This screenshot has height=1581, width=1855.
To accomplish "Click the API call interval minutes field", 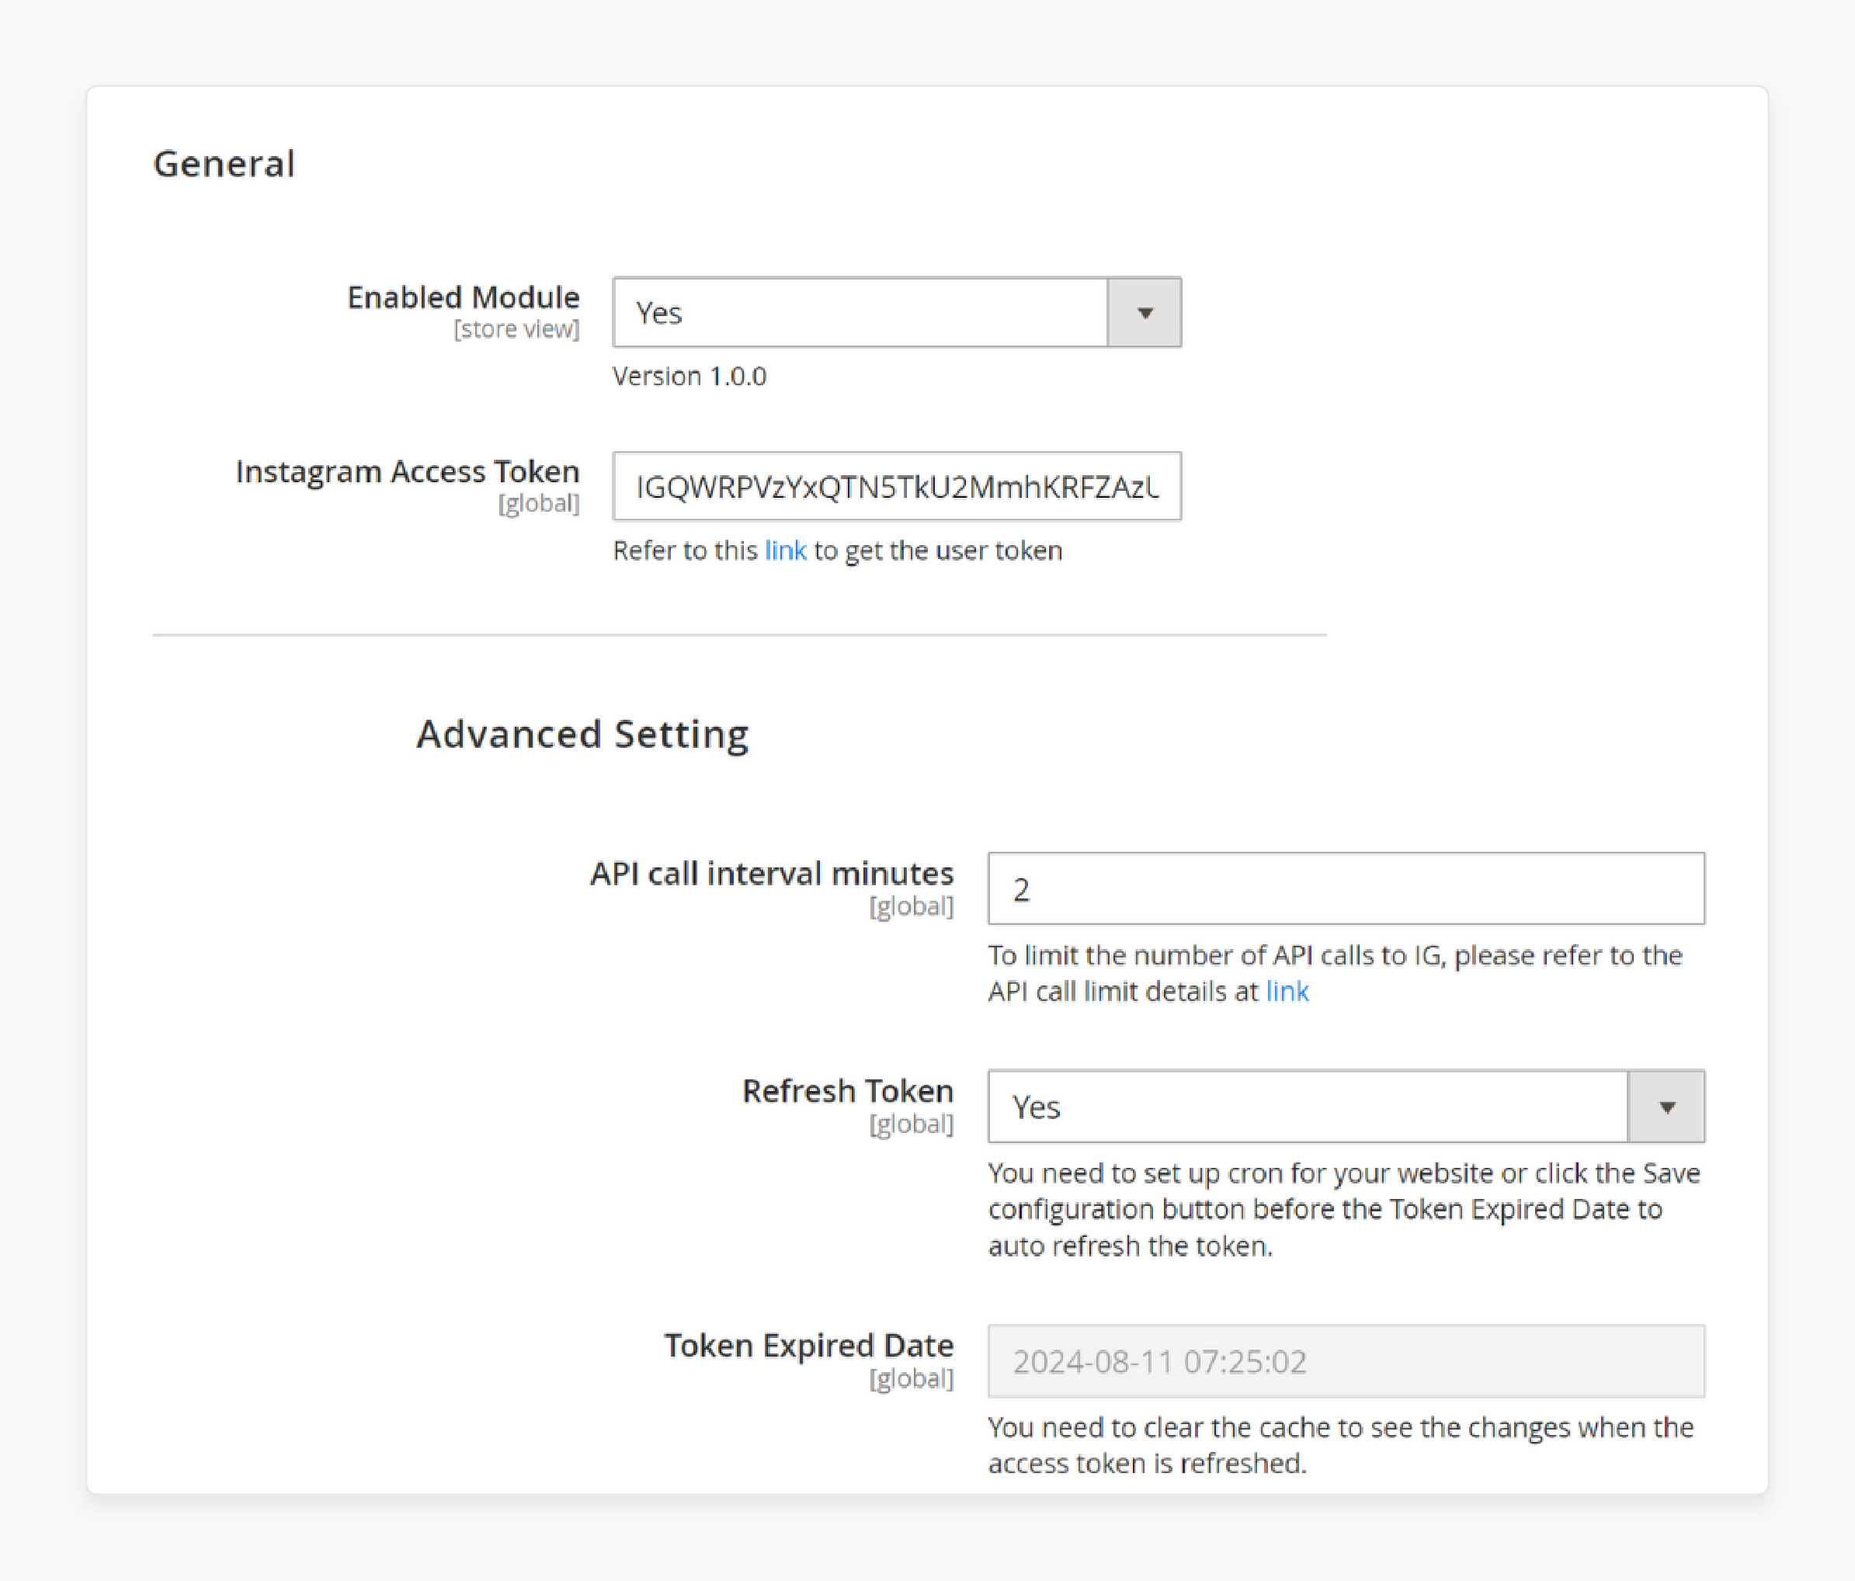I will pos(1346,888).
